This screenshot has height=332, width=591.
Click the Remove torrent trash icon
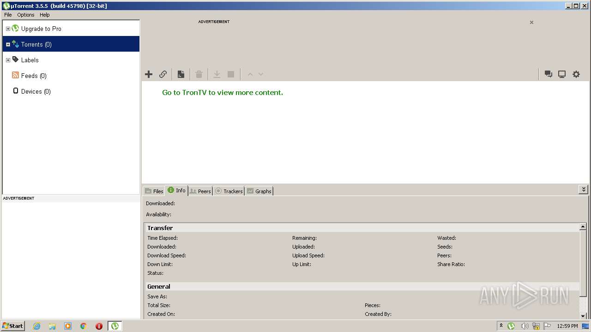click(199, 74)
